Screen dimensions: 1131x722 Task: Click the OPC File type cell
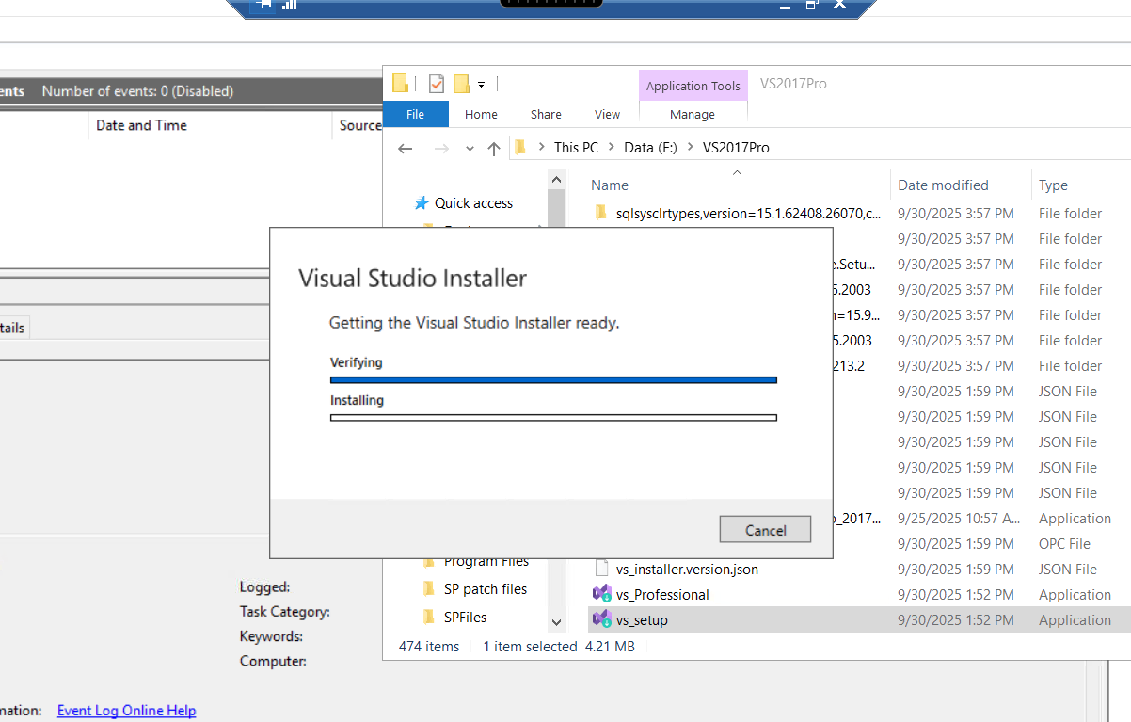[1064, 544]
